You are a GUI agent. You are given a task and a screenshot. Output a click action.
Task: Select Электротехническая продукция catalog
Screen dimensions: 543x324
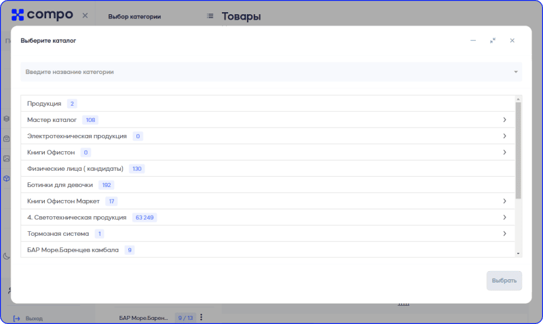point(267,136)
